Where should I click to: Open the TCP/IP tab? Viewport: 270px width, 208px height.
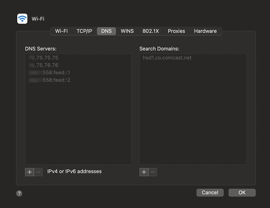84,31
